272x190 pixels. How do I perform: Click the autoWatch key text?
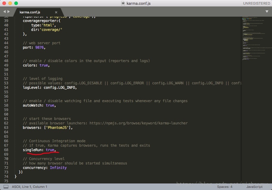(32, 105)
